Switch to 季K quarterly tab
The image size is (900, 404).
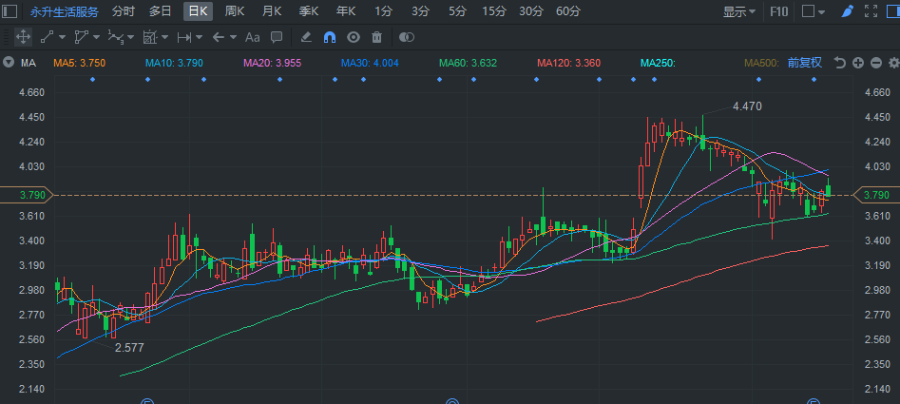(309, 10)
